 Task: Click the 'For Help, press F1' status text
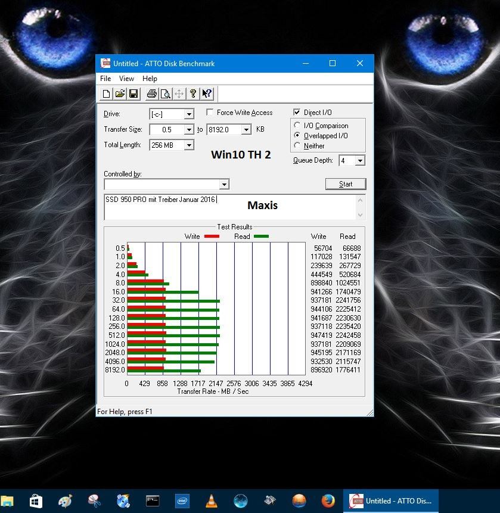pyautogui.click(x=125, y=412)
